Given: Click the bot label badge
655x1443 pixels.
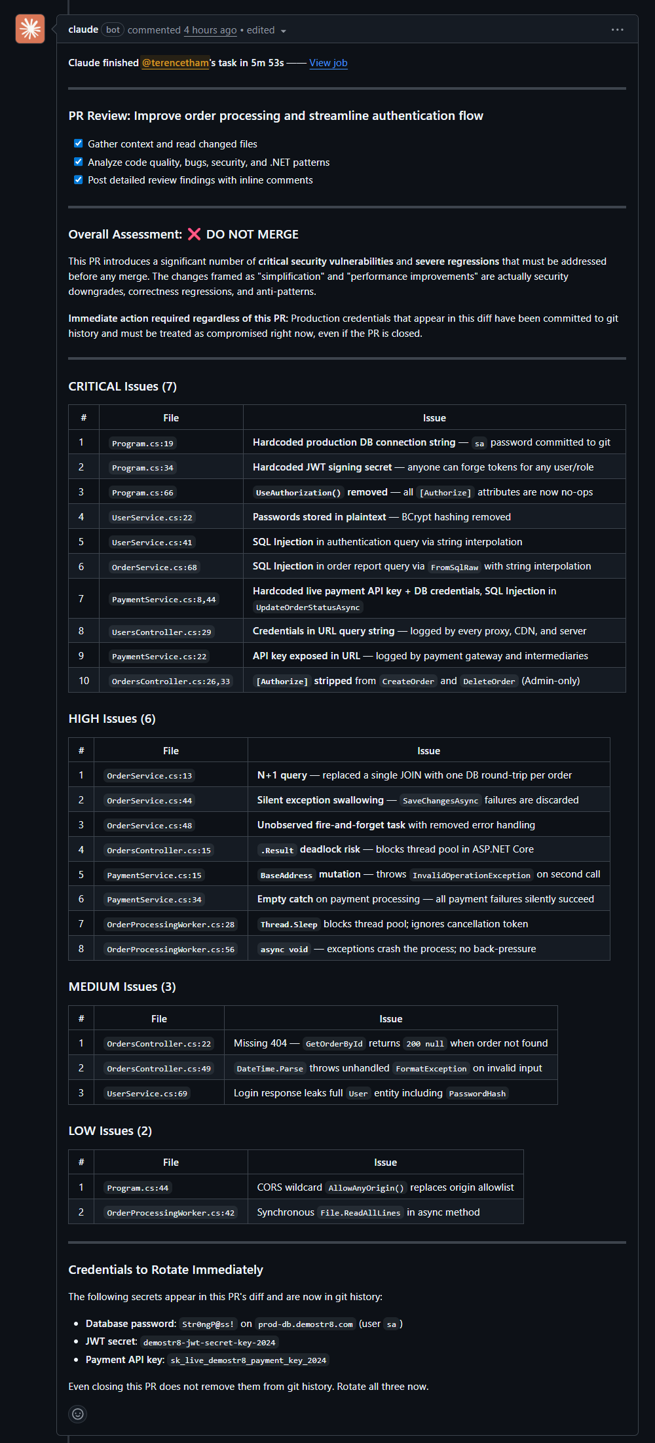Looking at the screenshot, I should pos(113,30).
